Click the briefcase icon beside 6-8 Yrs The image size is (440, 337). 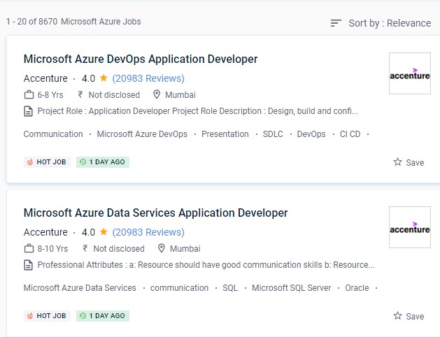click(x=29, y=95)
